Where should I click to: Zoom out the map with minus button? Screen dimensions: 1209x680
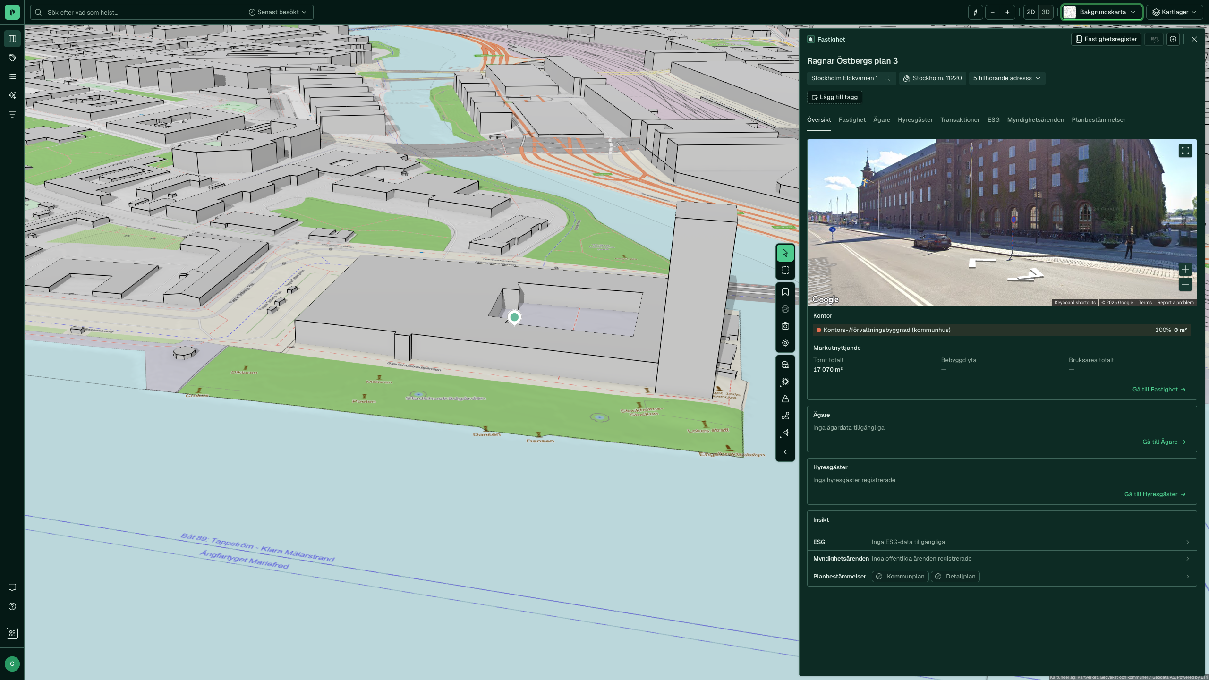click(x=992, y=12)
